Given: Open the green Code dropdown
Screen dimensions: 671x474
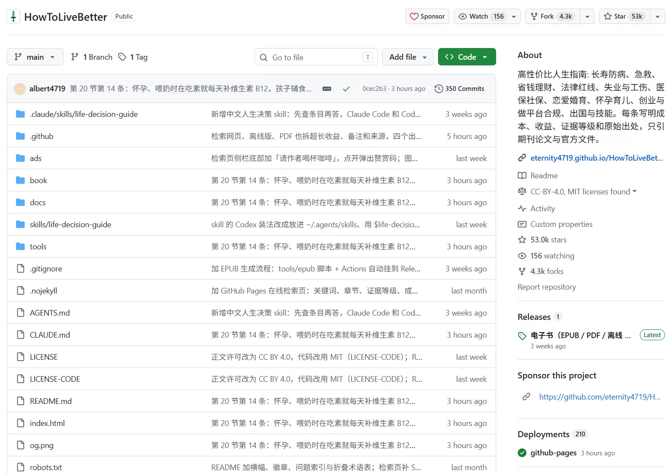Looking at the screenshot, I should tap(467, 57).
